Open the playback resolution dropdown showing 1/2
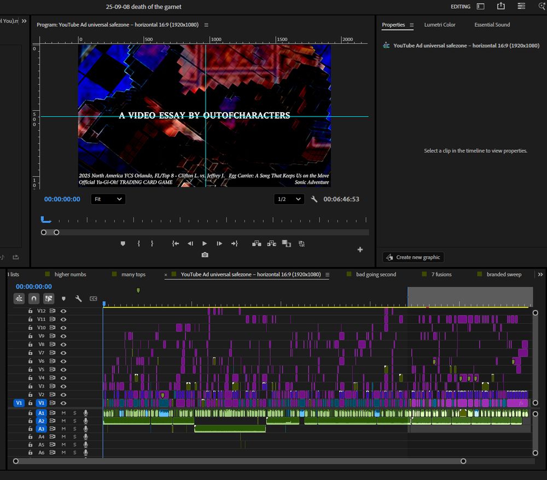This screenshot has height=480, width=547. click(288, 199)
